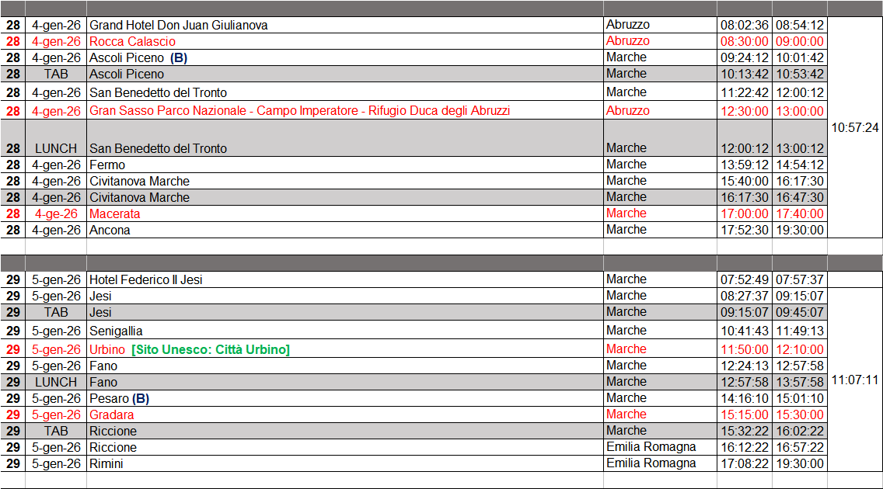This screenshot has height=489, width=883.
Task: Click the red Rocca Calascio cell
Action: pyautogui.click(x=132, y=41)
